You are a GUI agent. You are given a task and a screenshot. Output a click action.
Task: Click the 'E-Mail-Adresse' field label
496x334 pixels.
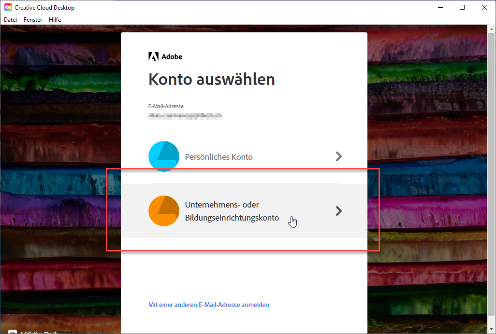tap(166, 106)
